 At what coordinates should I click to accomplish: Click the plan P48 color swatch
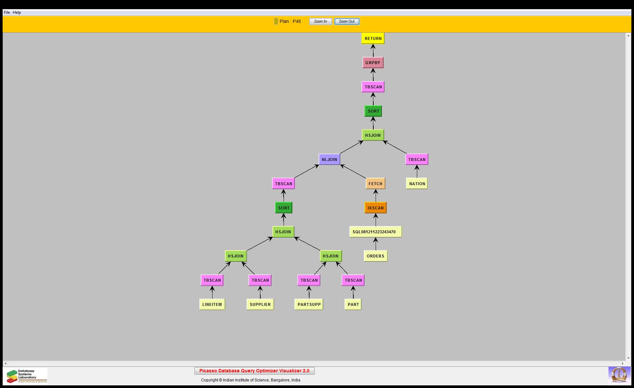click(x=276, y=21)
